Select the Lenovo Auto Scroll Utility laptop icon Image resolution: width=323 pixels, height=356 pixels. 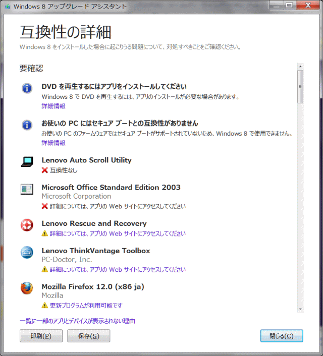27,161
